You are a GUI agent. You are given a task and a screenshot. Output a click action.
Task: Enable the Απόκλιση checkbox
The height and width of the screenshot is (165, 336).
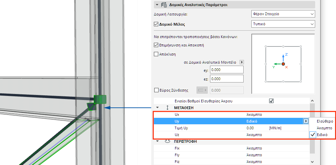[x=156, y=54]
